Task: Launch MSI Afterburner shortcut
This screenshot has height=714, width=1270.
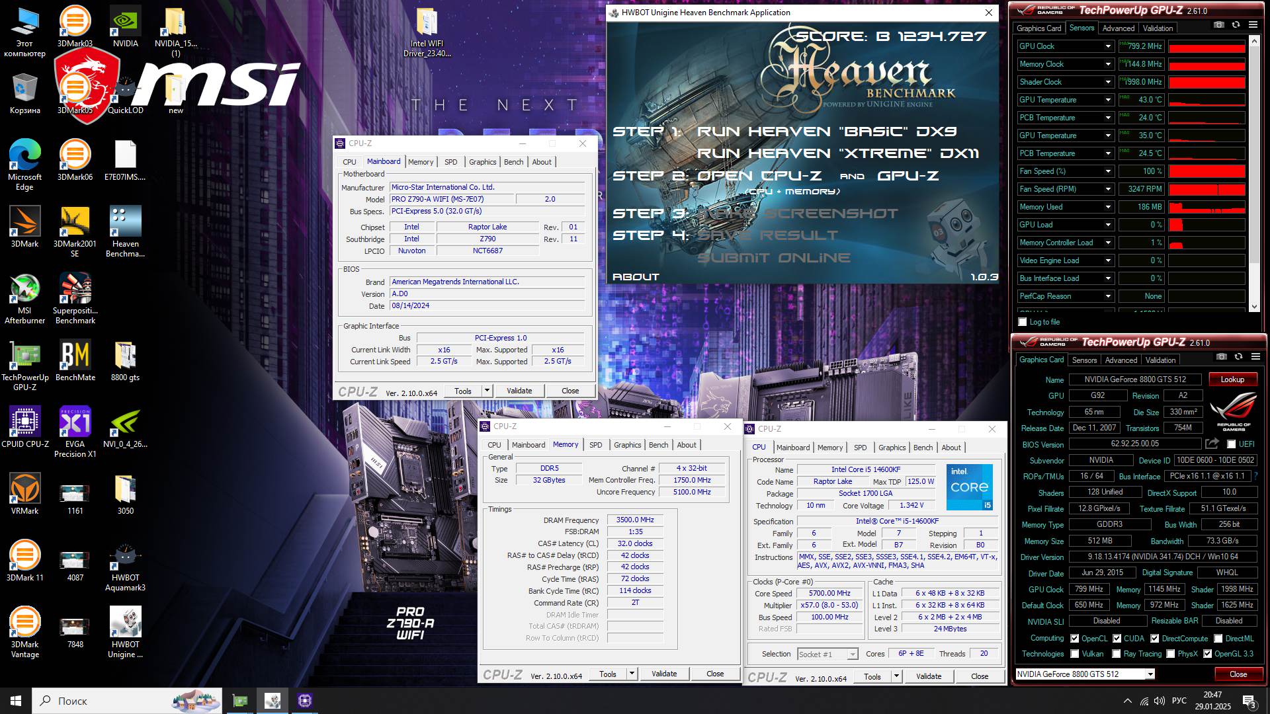Action: (x=25, y=299)
